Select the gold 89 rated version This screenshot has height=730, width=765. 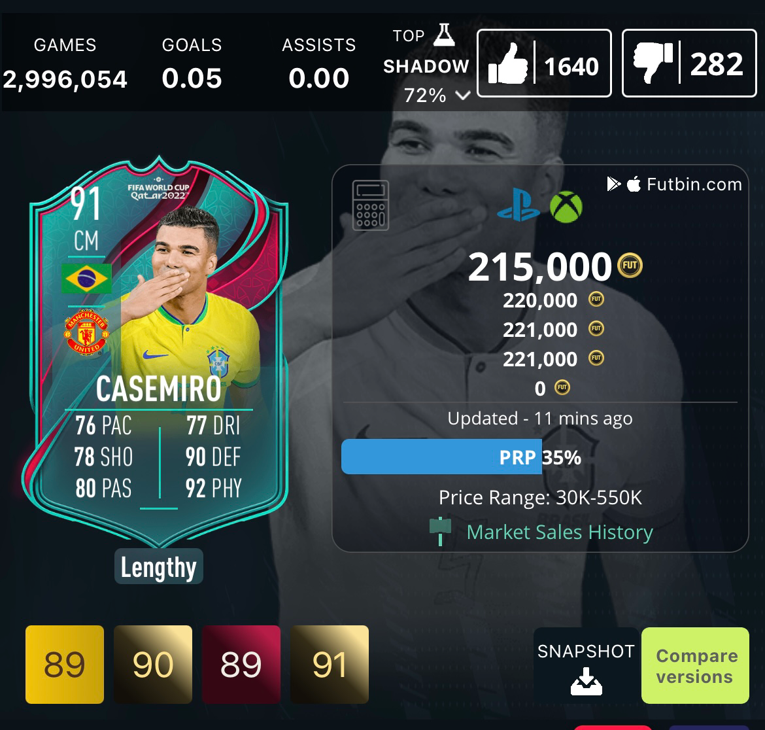pos(64,665)
